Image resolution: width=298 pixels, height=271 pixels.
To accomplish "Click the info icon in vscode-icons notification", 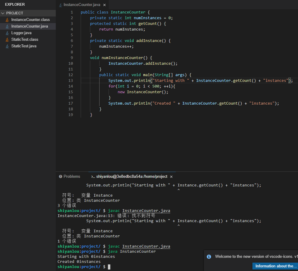I will (x=209, y=257).
